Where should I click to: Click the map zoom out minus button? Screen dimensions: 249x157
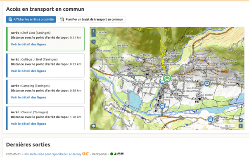pos(94,35)
